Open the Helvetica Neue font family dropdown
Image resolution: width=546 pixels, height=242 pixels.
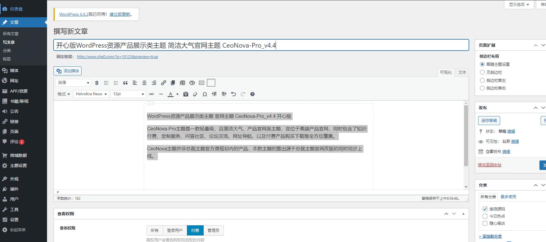click(x=91, y=94)
